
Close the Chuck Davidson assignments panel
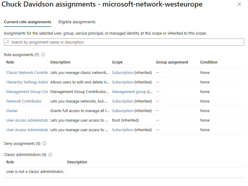pos(239,4)
